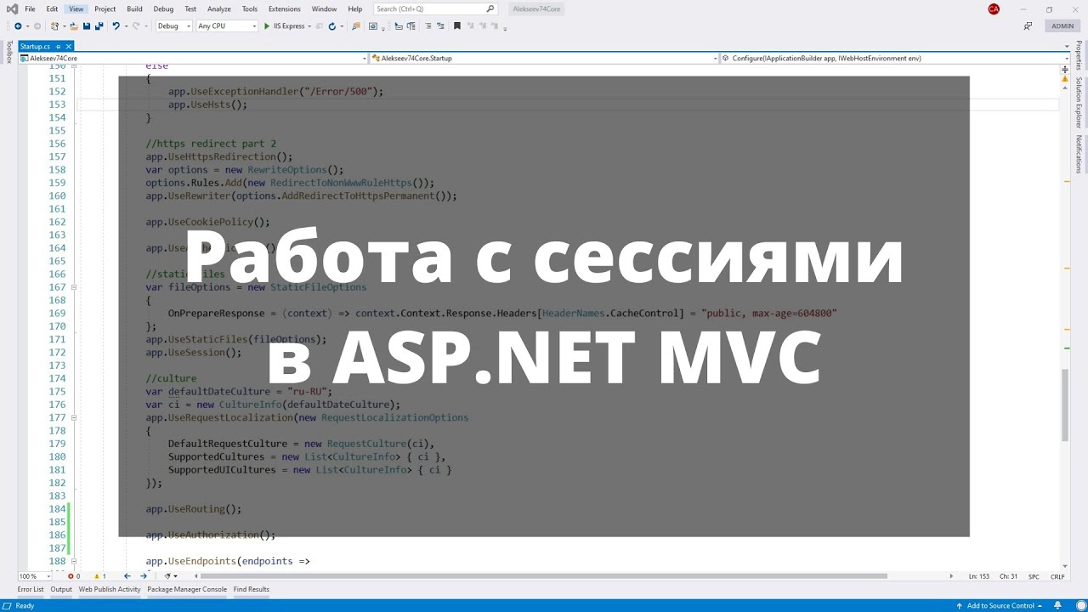Image resolution: width=1088 pixels, height=612 pixels.
Task: Click the Redo toolbar icon
Action: [x=136, y=26]
